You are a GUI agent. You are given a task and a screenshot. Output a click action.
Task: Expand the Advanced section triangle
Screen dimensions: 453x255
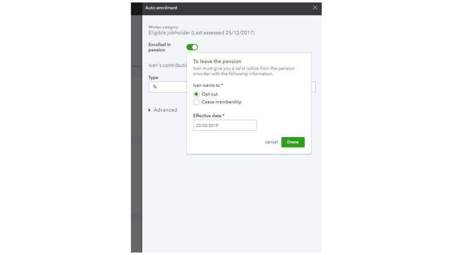click(x=150, y=110)
